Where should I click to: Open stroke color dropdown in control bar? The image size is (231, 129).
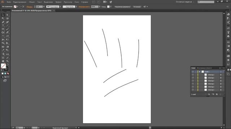pos(23,7)
